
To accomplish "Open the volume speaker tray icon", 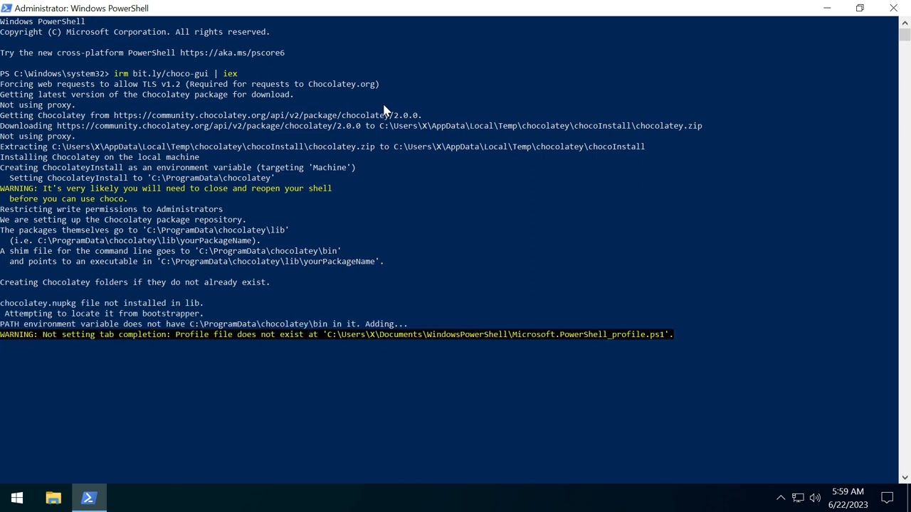I will point(815,498).
